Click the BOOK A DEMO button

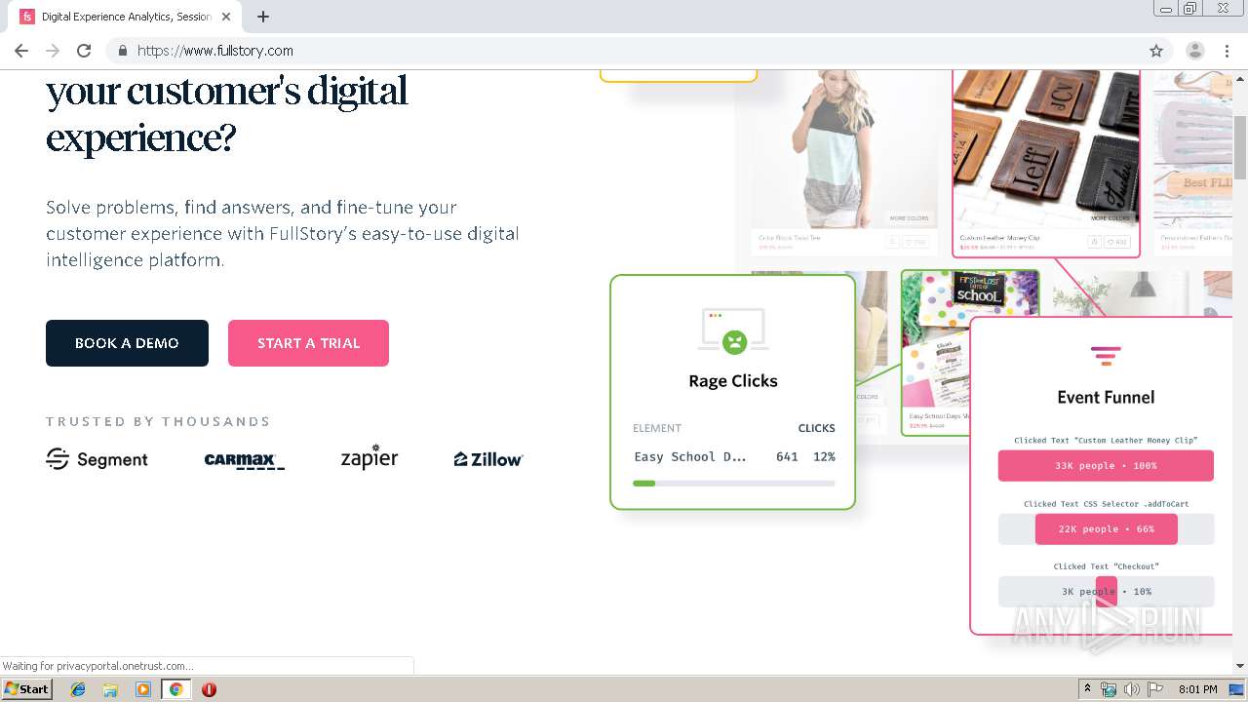(127, 343)
